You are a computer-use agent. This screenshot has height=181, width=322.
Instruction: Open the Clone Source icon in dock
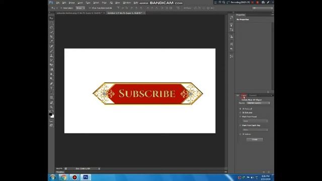coord(231,37)
